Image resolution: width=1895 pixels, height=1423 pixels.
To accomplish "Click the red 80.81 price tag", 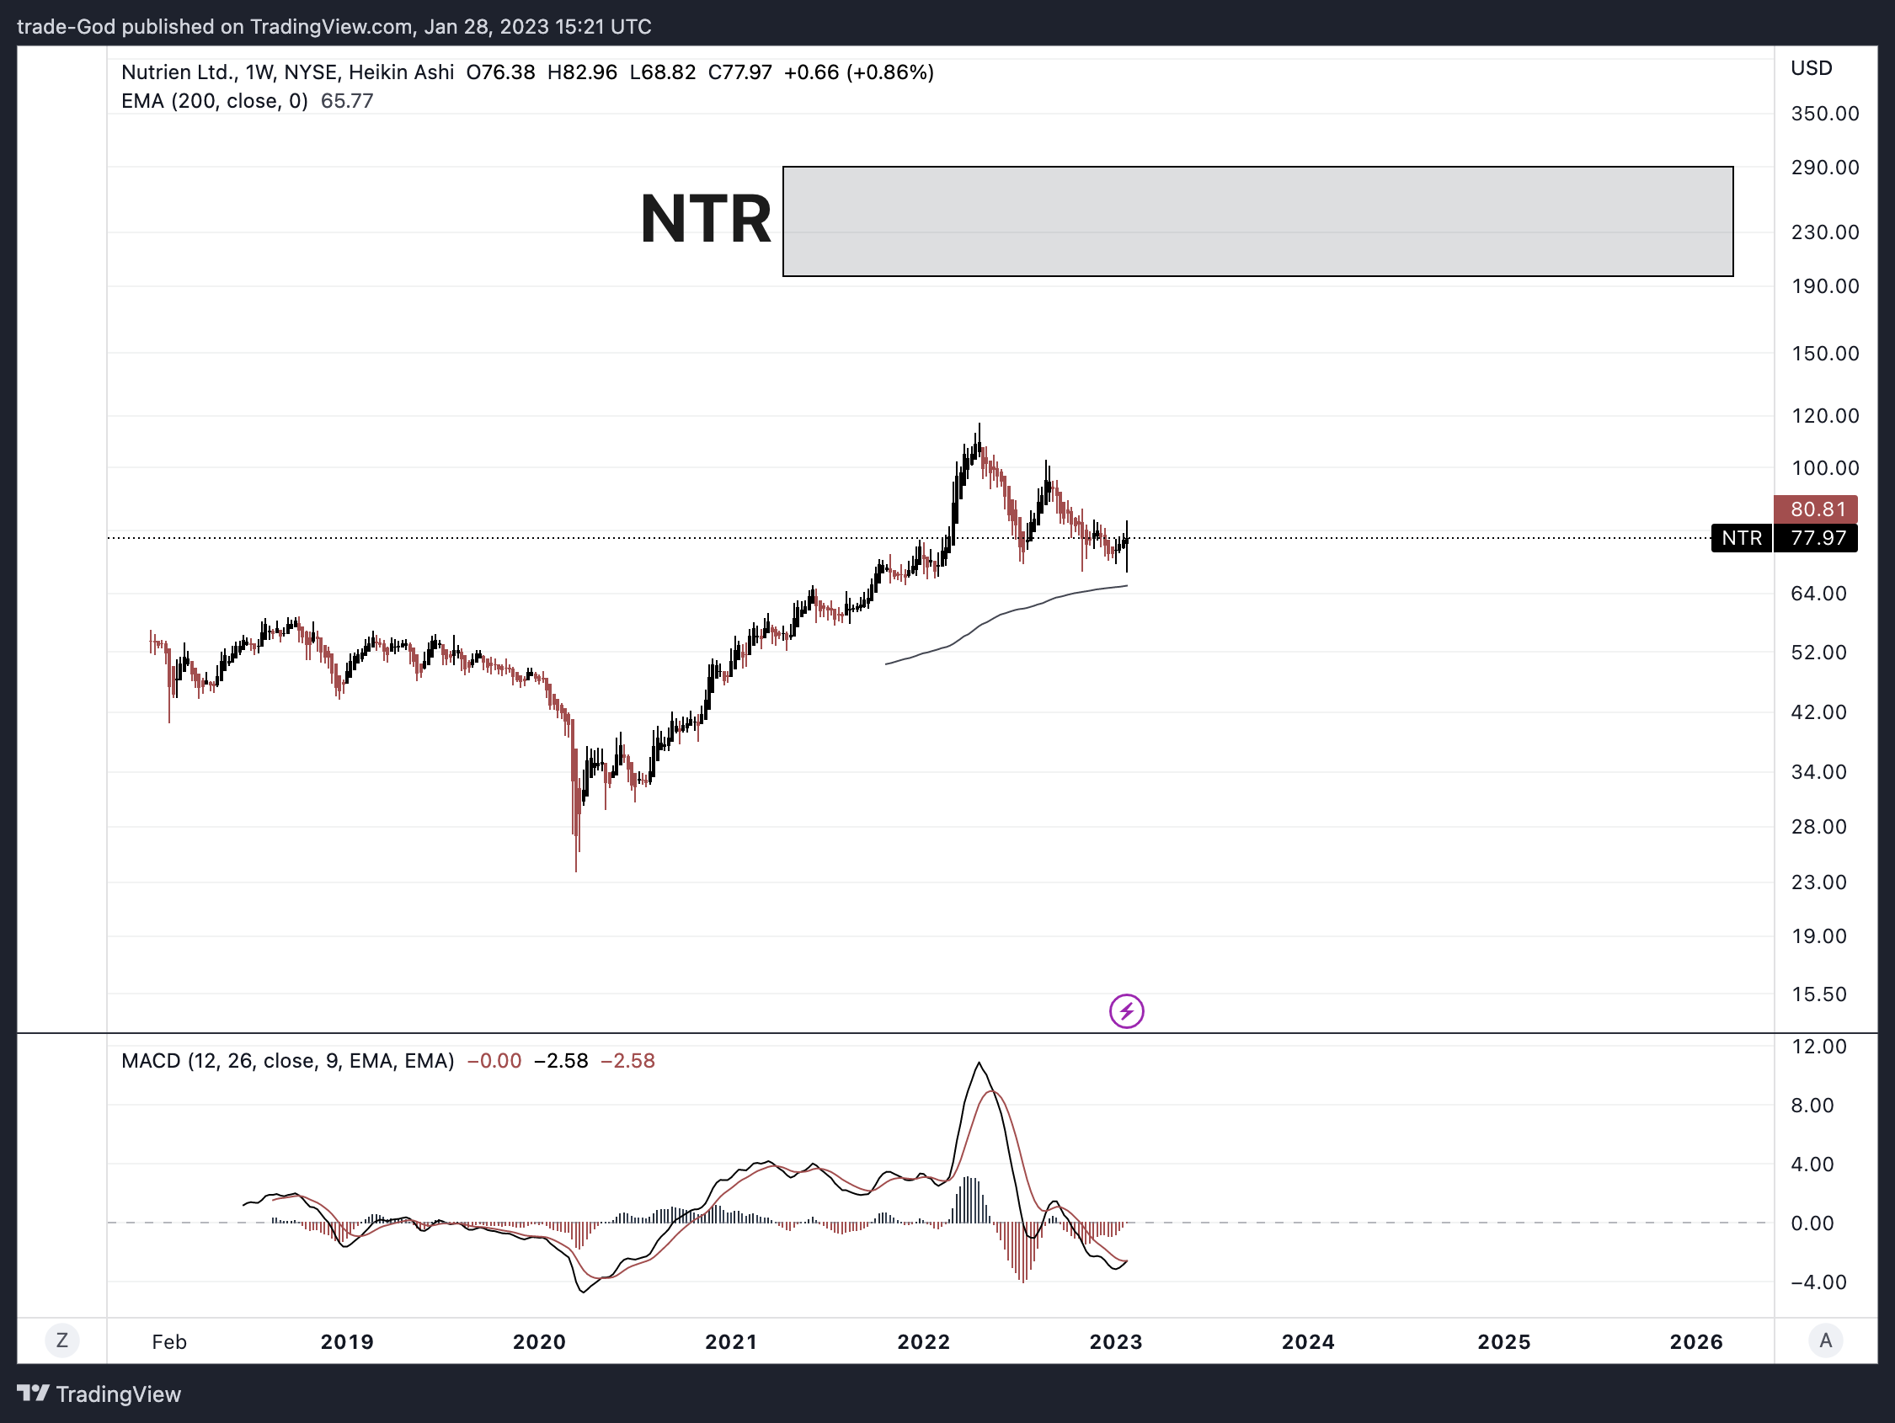I will pyautogui.click(x=1815, y=509).
